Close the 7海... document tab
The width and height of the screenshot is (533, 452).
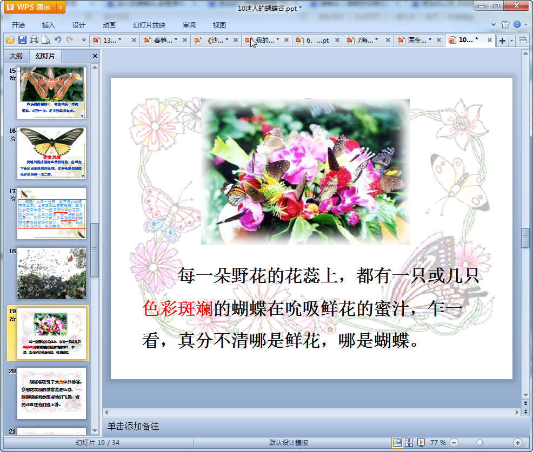(x=388, y=40)
